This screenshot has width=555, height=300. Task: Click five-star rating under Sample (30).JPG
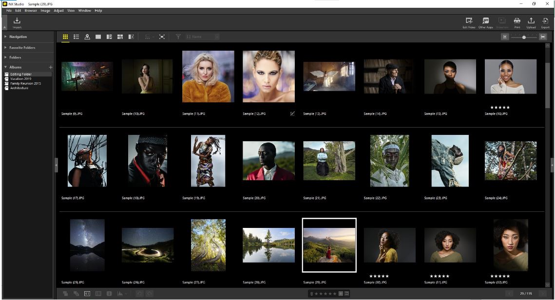tap(379, 276)
